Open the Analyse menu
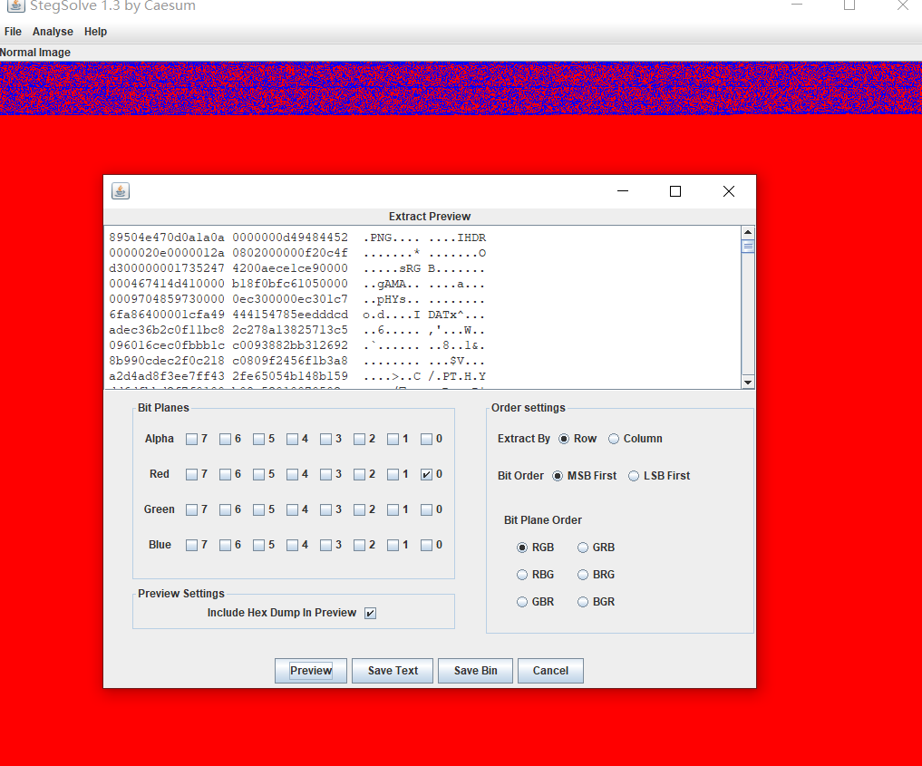This screenshot has height=766, width=922. [53, 32]
